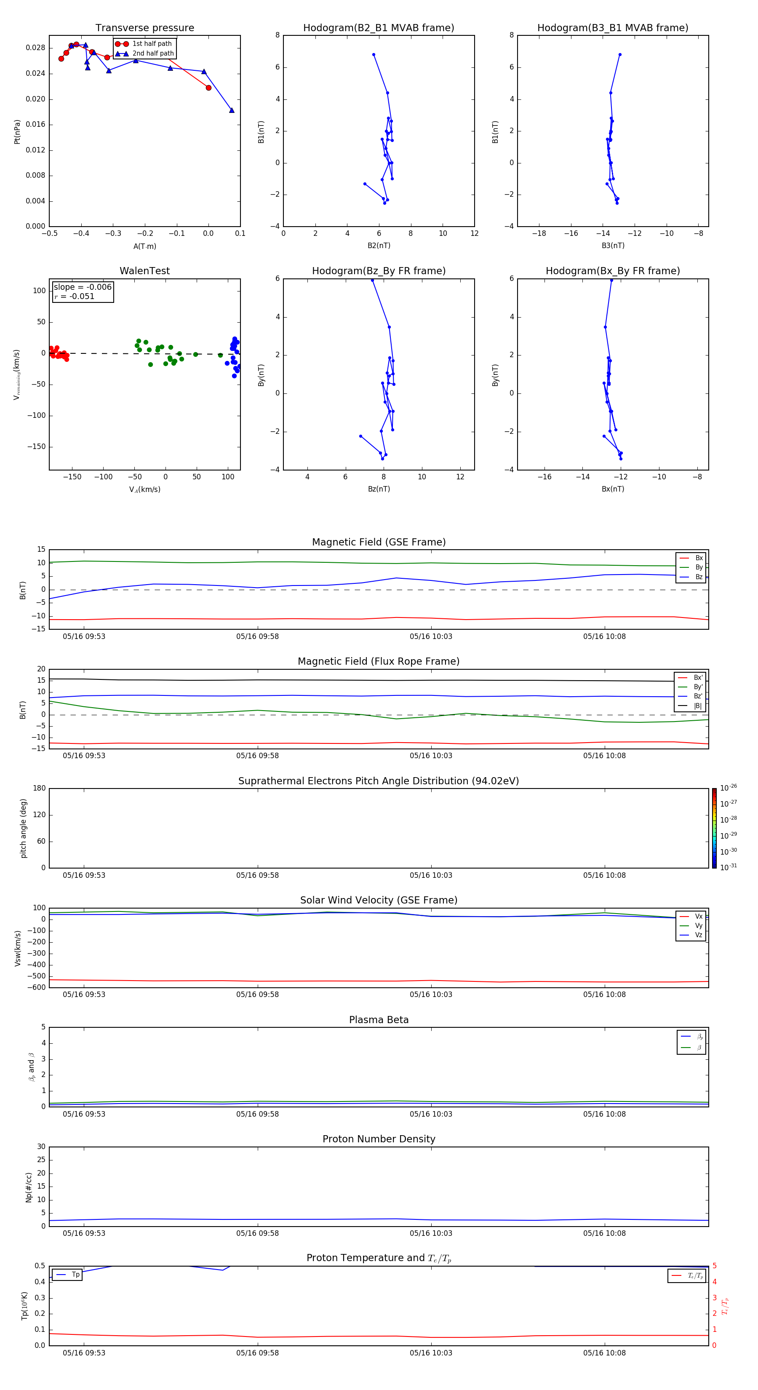The height and width of the screenshot is (1390, 758).
Task: Click the Te/Tp legend entry in temperature plot
Action: tap(687, 1275)
